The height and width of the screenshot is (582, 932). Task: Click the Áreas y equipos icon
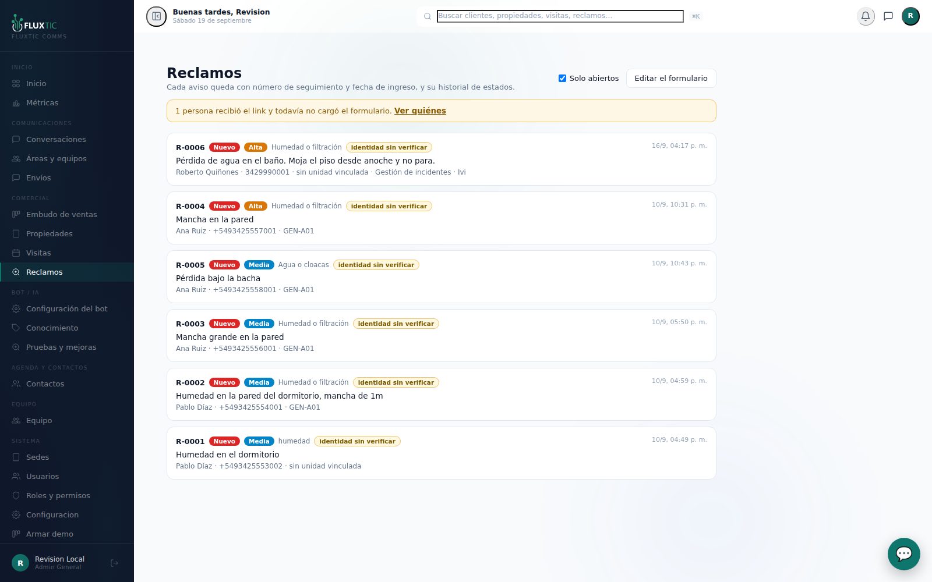tap(16, 159)
